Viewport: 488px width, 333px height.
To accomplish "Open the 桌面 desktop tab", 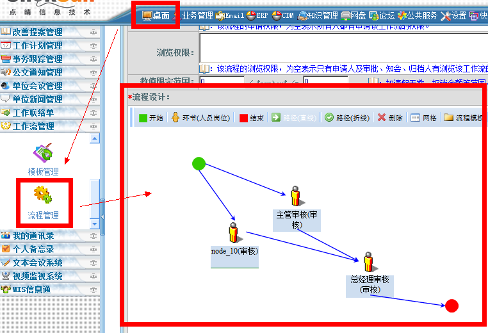I will coord(156,15).
